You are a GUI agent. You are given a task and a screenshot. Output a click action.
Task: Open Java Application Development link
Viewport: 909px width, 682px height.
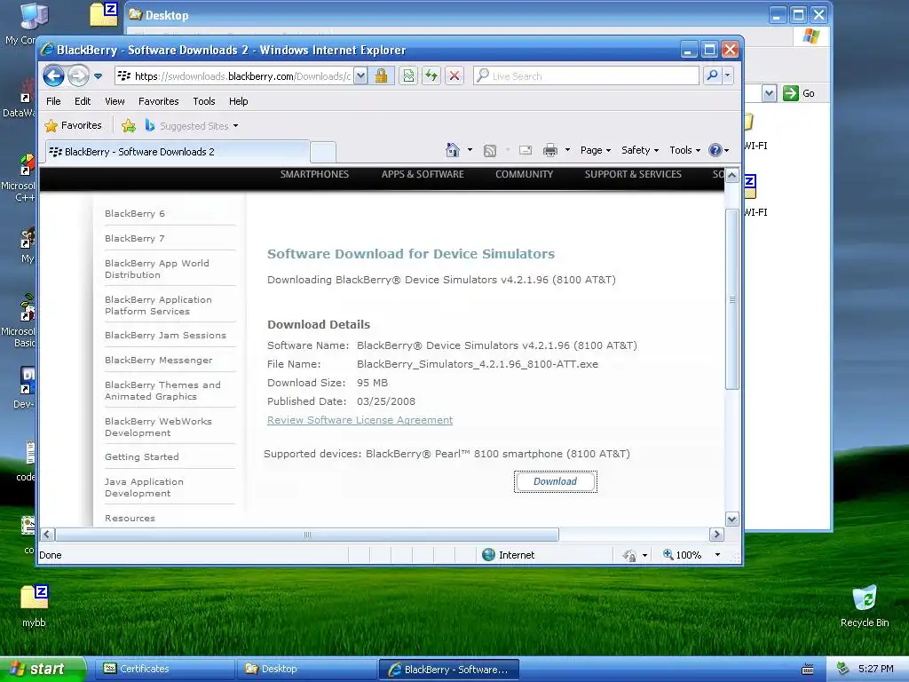144,488
